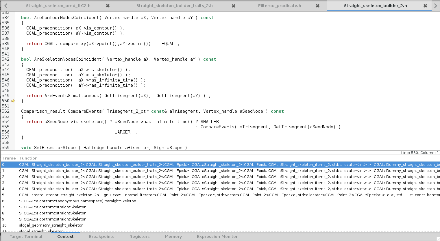Close the Straight_skeleton_builder_2.h tab

point(425,6)
